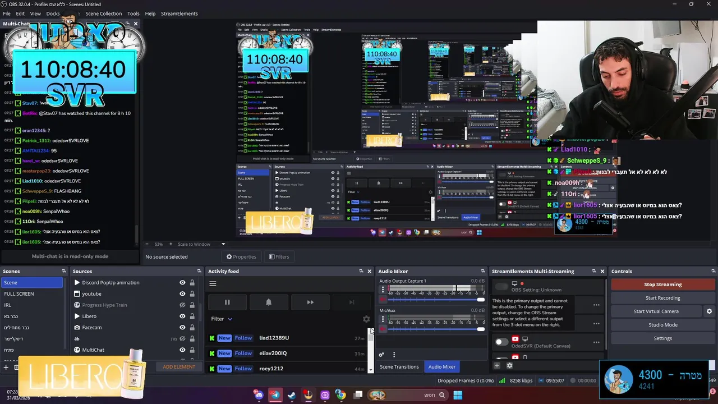Switch to the Audio Mixer tab
Screen dimensions: 718x404
(442, 366)
